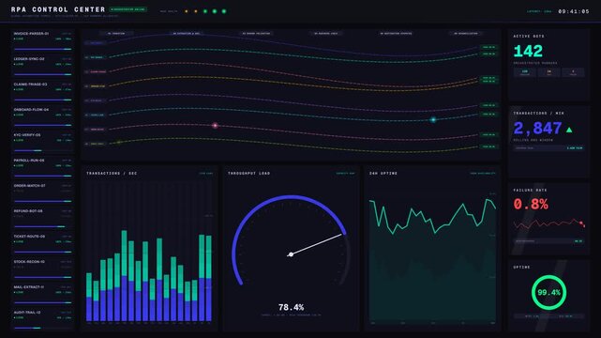Click the glowing pink marker on the flow line
Image resolution: width=601 pixels, height=338 pixels.
tap(215, 126)
